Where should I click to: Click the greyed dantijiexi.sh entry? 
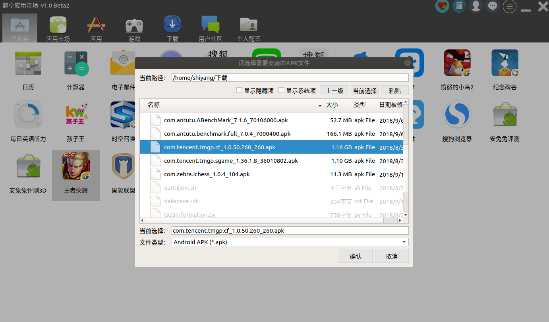click(272, 188)
